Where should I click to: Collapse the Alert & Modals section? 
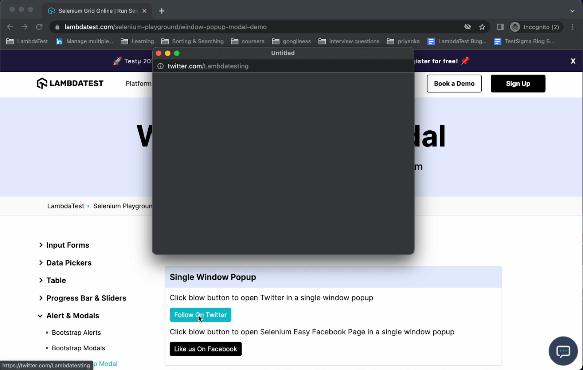tap(69, 316)
